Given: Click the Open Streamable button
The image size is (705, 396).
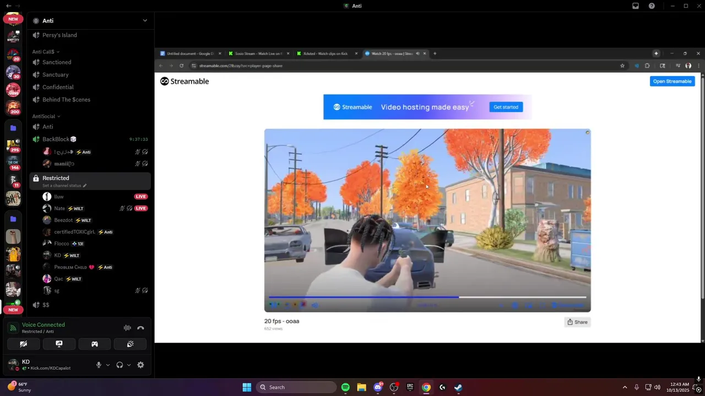Looking at the screenshot, I should pyautogui.click(x=672, y=81).
